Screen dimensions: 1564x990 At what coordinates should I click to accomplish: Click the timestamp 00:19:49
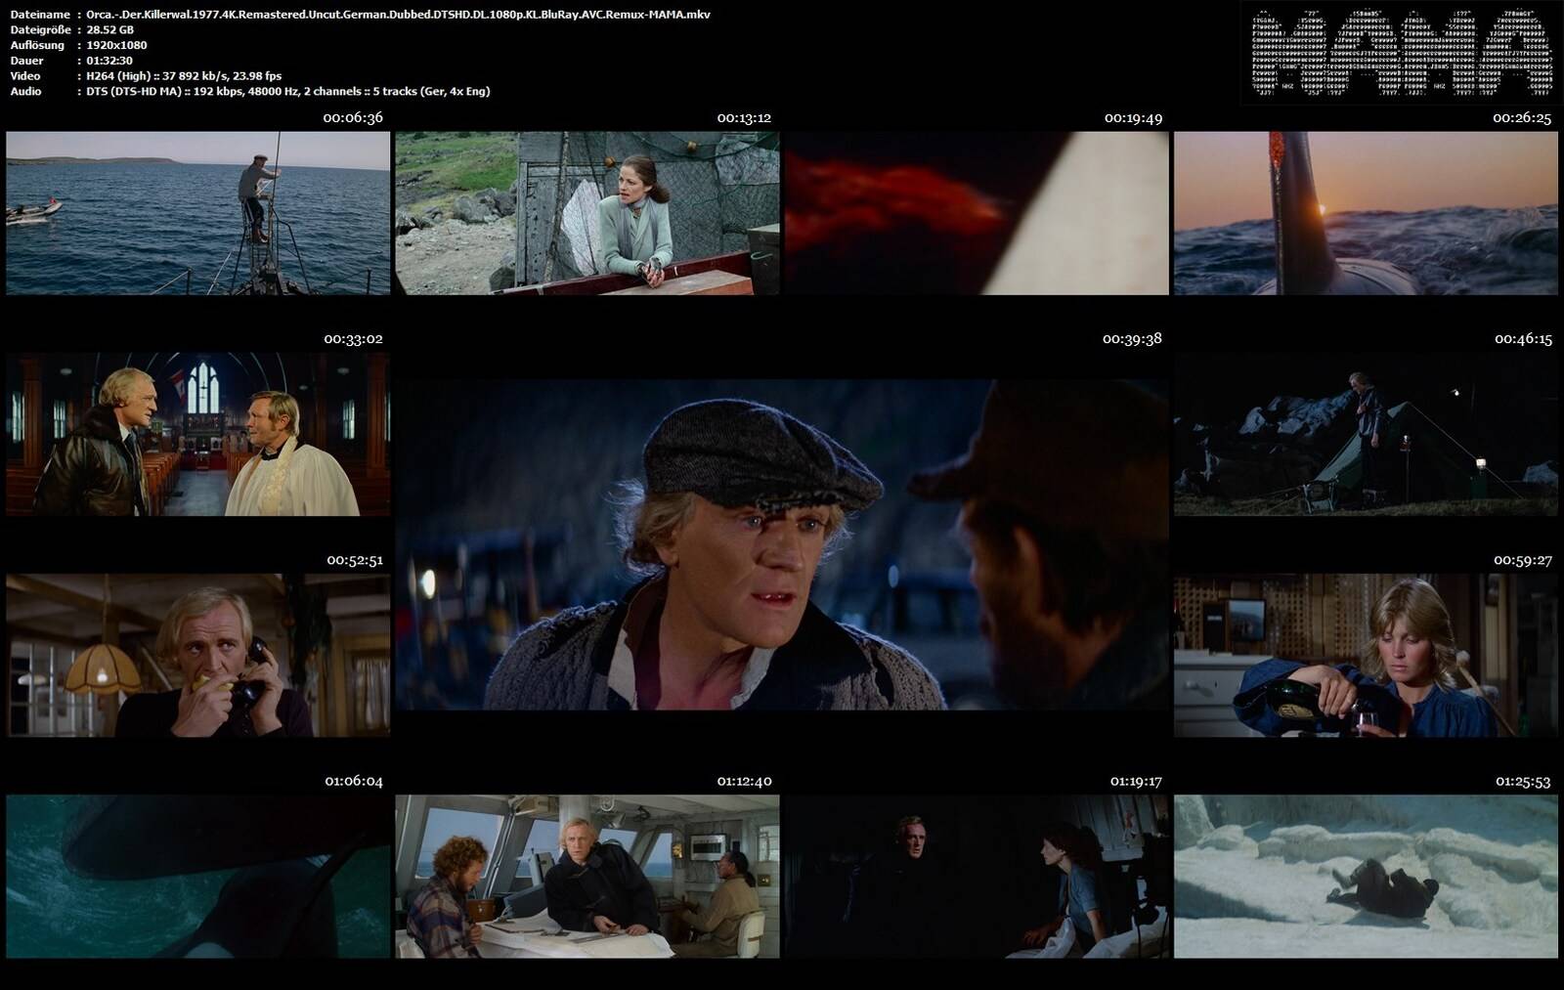coord(1133,117)
